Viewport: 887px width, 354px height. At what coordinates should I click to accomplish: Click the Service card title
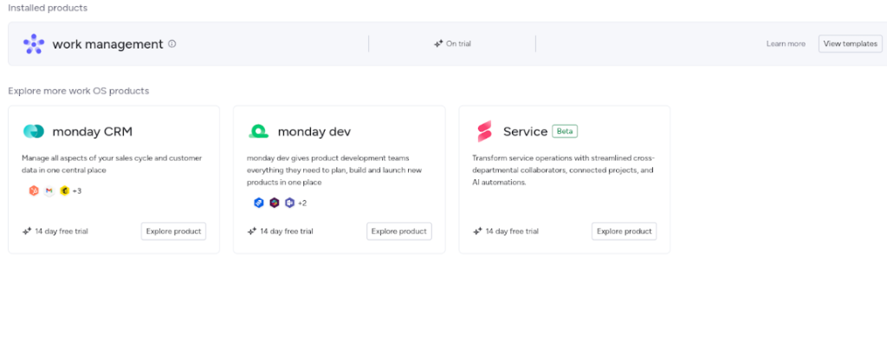(x=525, y=132)
